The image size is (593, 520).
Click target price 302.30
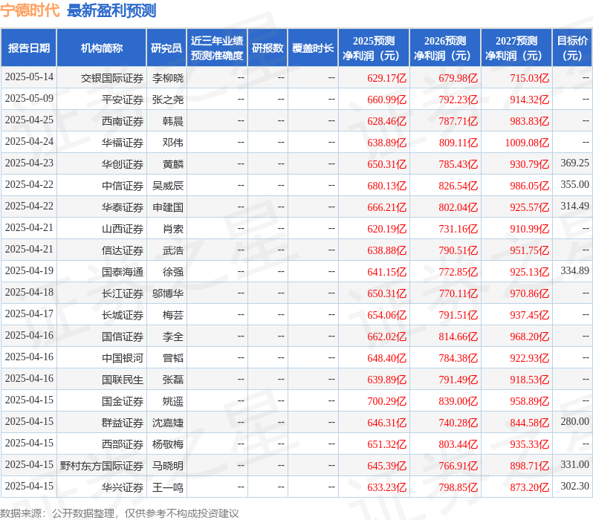point(575,486)
